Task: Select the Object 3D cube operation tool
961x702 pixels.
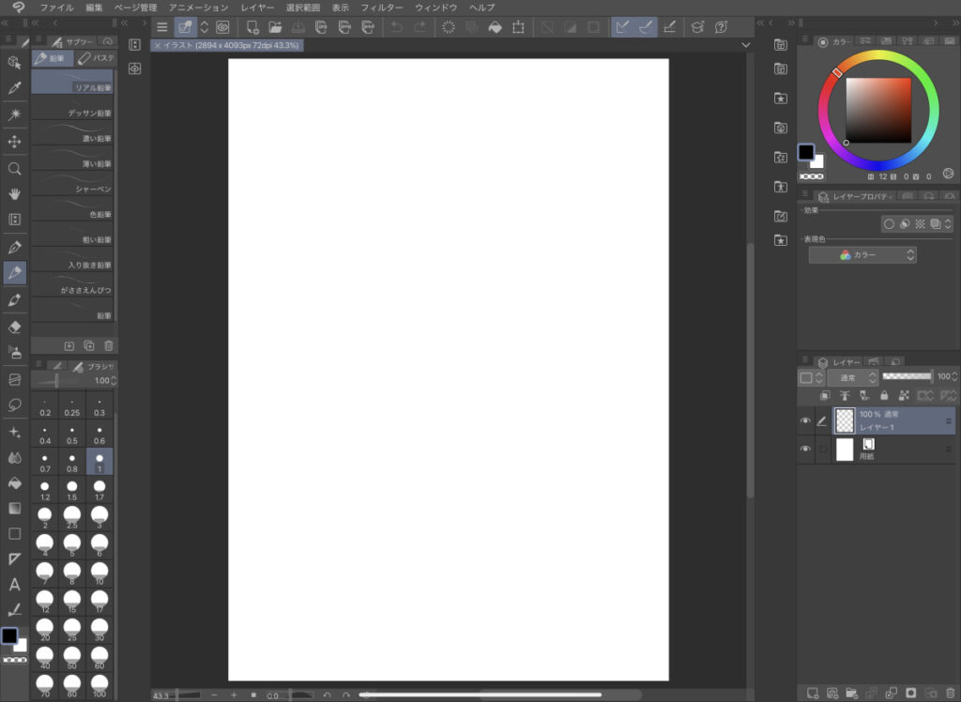Action: click(x=14, y=62)
